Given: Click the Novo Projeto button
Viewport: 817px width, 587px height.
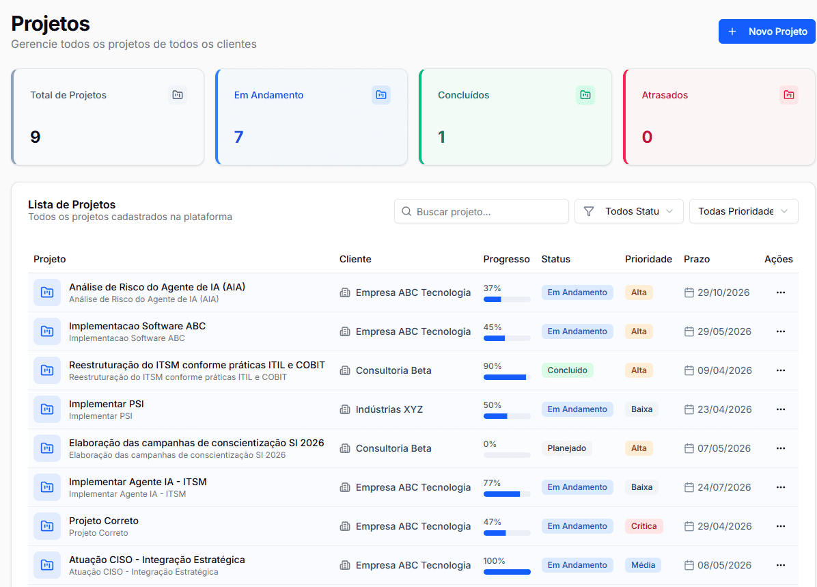Looking at the screenshot, I should 767,31.
